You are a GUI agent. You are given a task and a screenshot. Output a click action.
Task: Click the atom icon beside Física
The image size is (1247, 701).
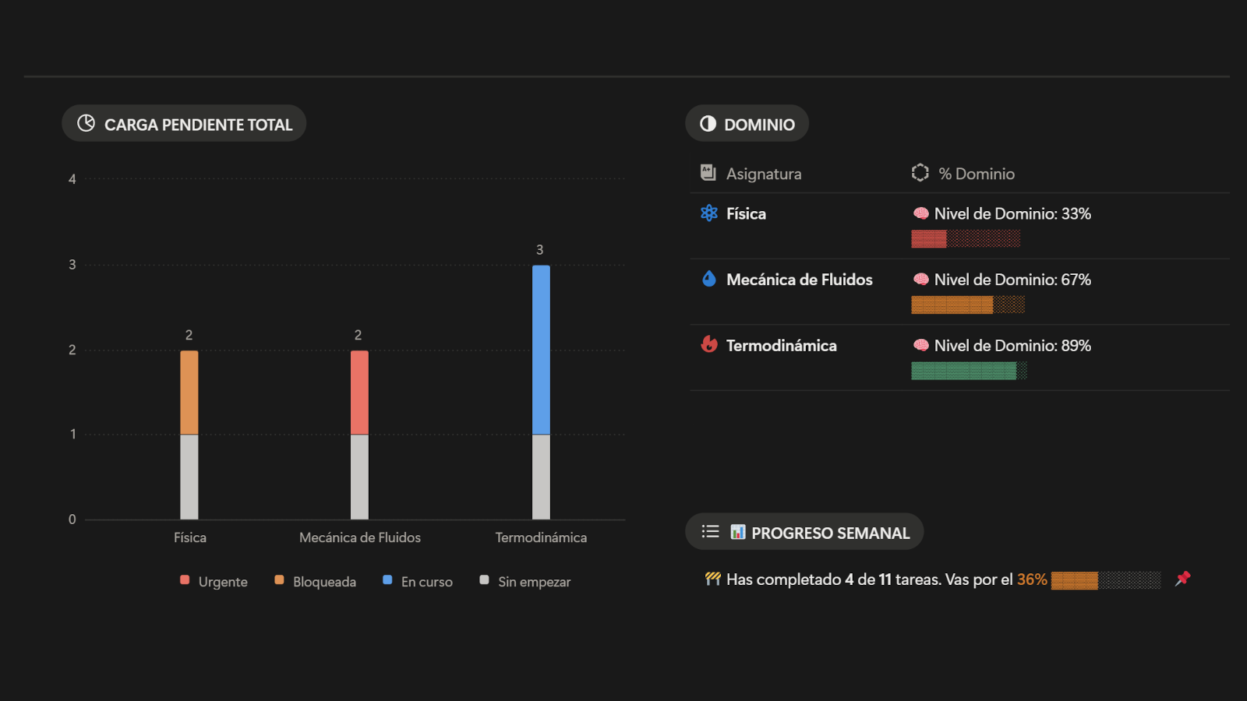(709, 213)
